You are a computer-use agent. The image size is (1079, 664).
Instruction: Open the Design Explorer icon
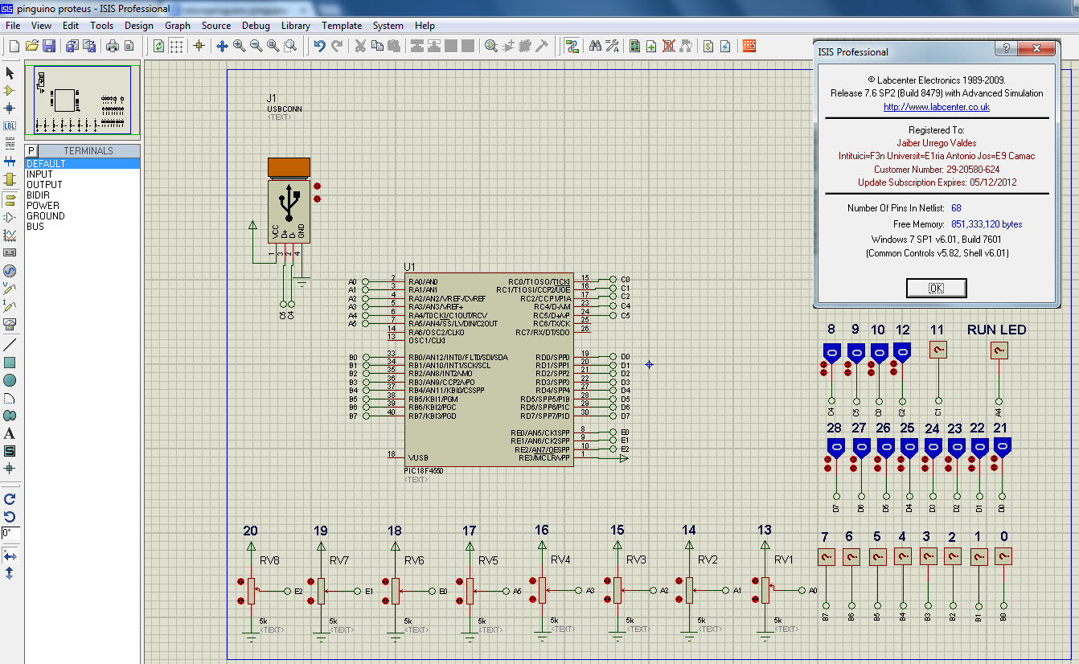click(635, 46)
